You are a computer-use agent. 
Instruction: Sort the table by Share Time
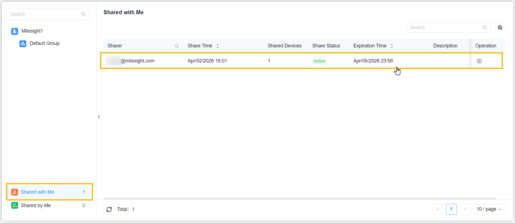point(218,46)
